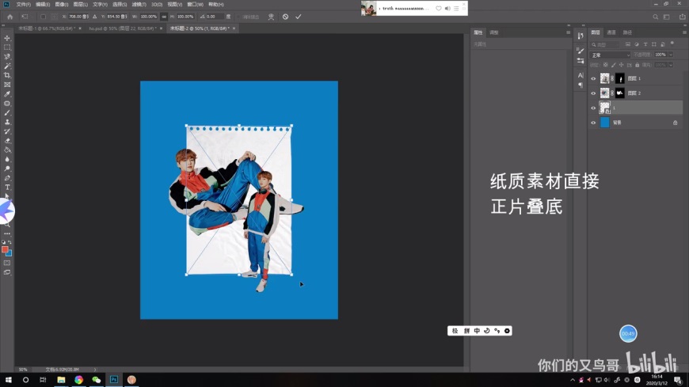Select the Pen tool
This screenshot has width=689, height=387.
coord(7,178)
